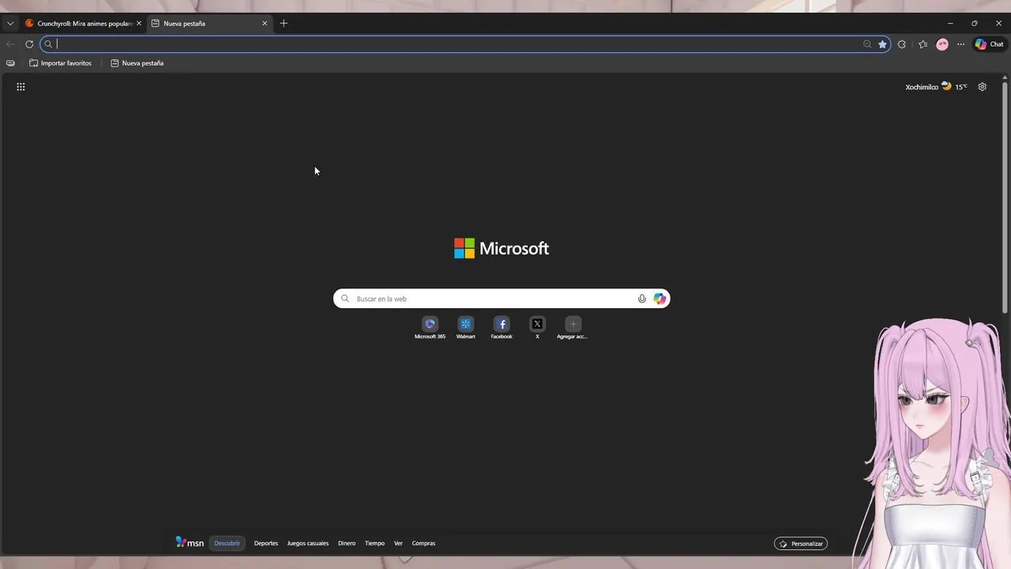Click the msn logo
Image resolution: width=1011 pixels, height=569 pixels.
(190, 543)
